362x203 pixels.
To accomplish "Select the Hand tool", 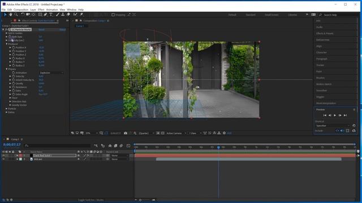I will (x=11, y=15).
